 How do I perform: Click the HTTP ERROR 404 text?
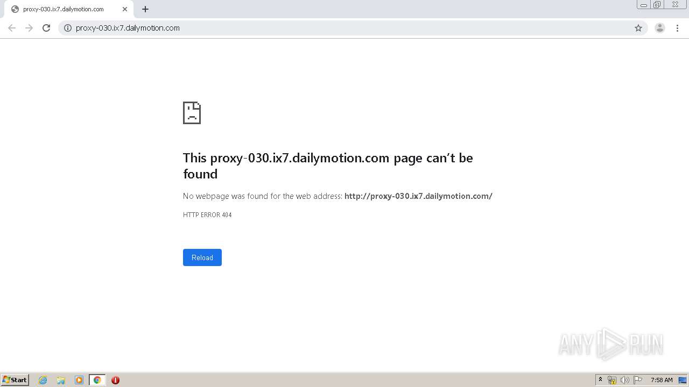pos(207,215)
